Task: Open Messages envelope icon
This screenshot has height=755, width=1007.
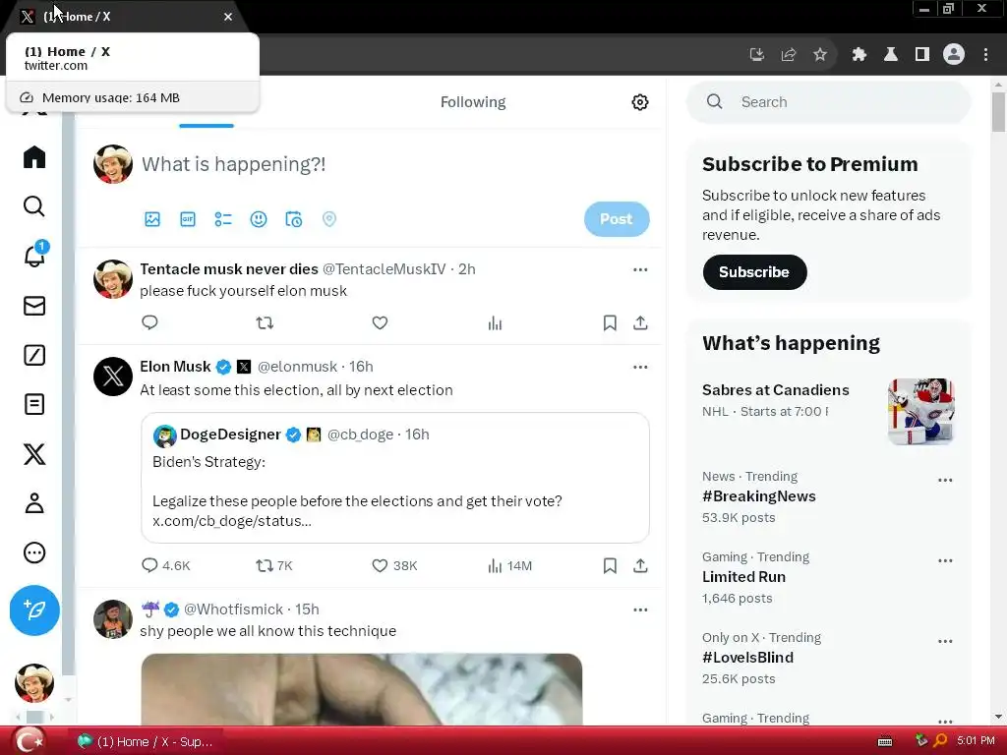Action: point(34,306)
